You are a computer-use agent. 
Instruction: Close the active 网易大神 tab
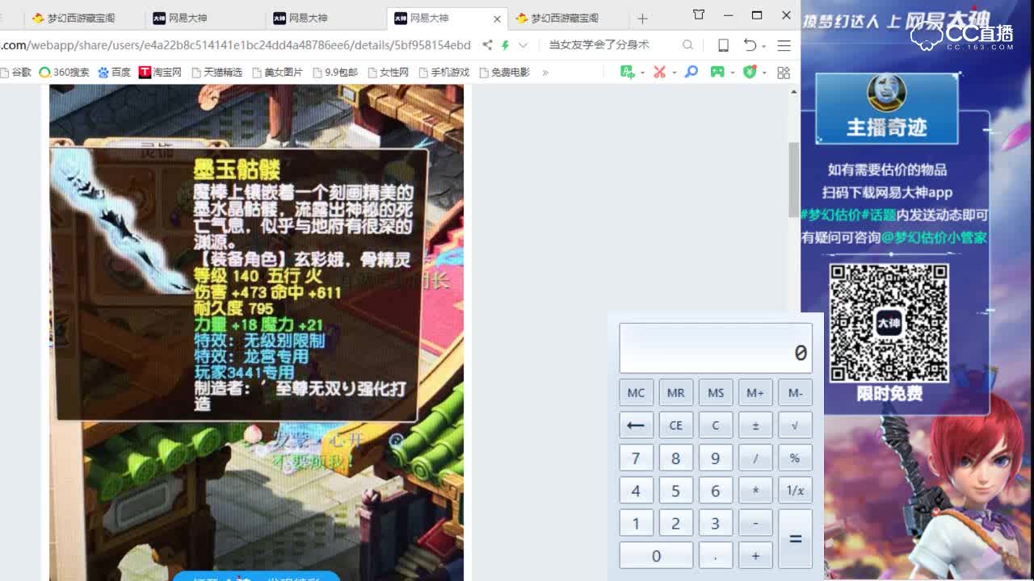[498, 19]
